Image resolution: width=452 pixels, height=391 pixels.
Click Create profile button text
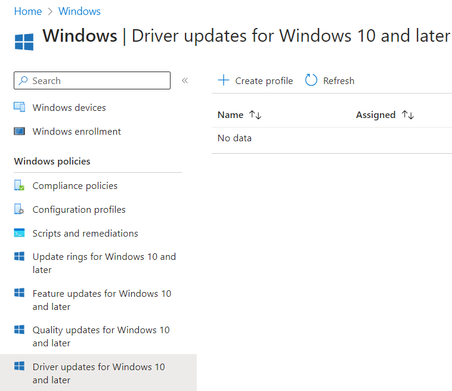[264, 81]
